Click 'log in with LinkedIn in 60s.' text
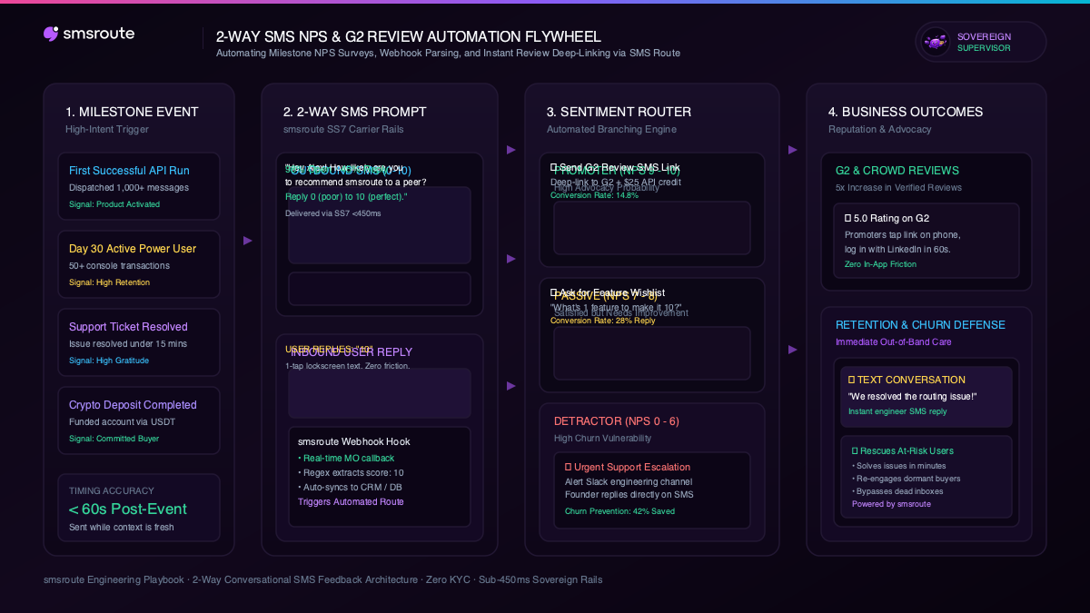The image size is (1090, 613). 897,250
